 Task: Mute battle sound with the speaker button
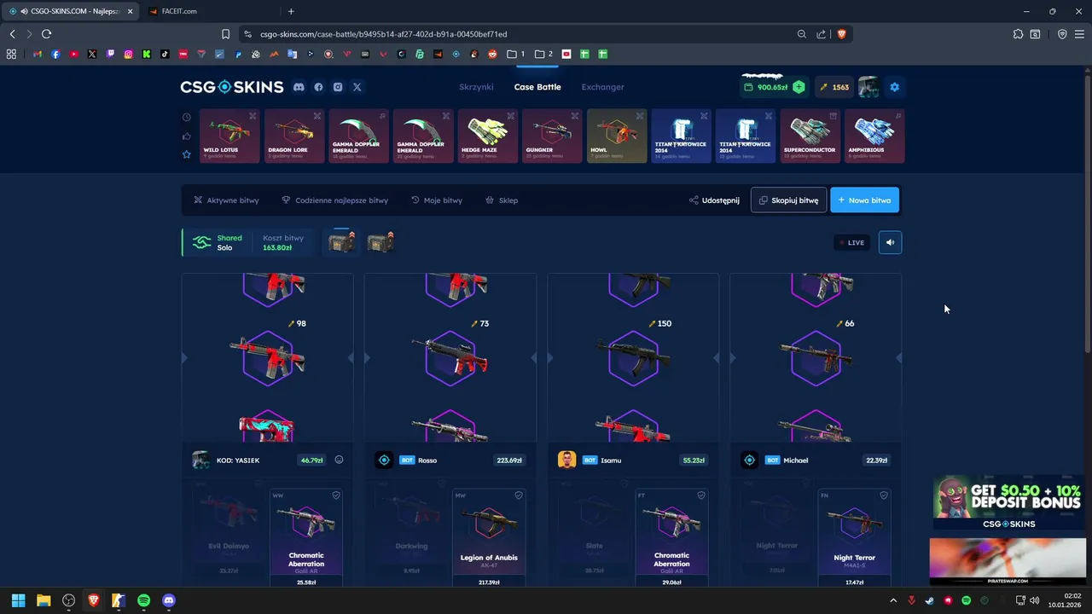[890, 242]
